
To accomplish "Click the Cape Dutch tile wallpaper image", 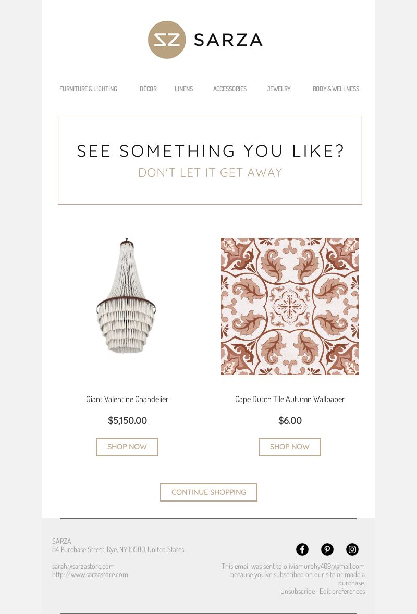I will pos(290,307).
